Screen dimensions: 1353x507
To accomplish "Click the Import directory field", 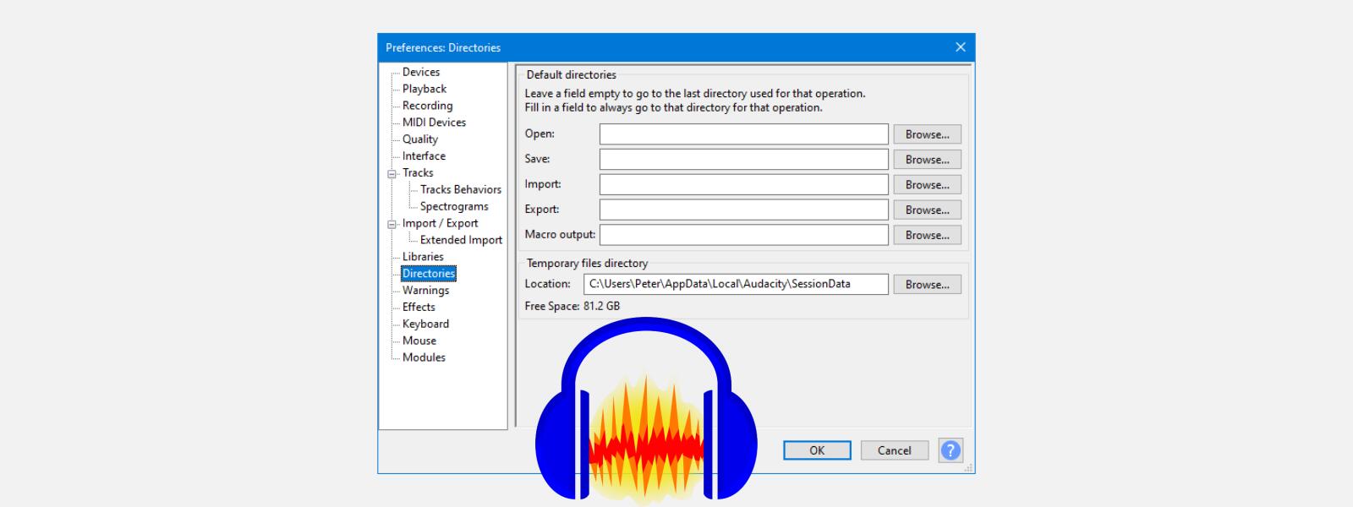I will pos(744,184).
